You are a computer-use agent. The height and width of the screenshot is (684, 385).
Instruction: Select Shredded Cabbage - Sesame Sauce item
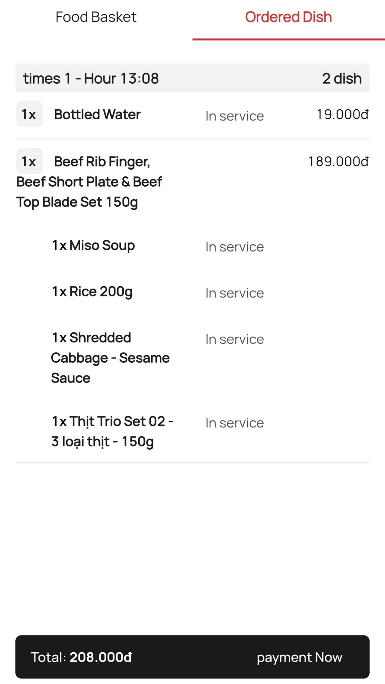[110, 358]
